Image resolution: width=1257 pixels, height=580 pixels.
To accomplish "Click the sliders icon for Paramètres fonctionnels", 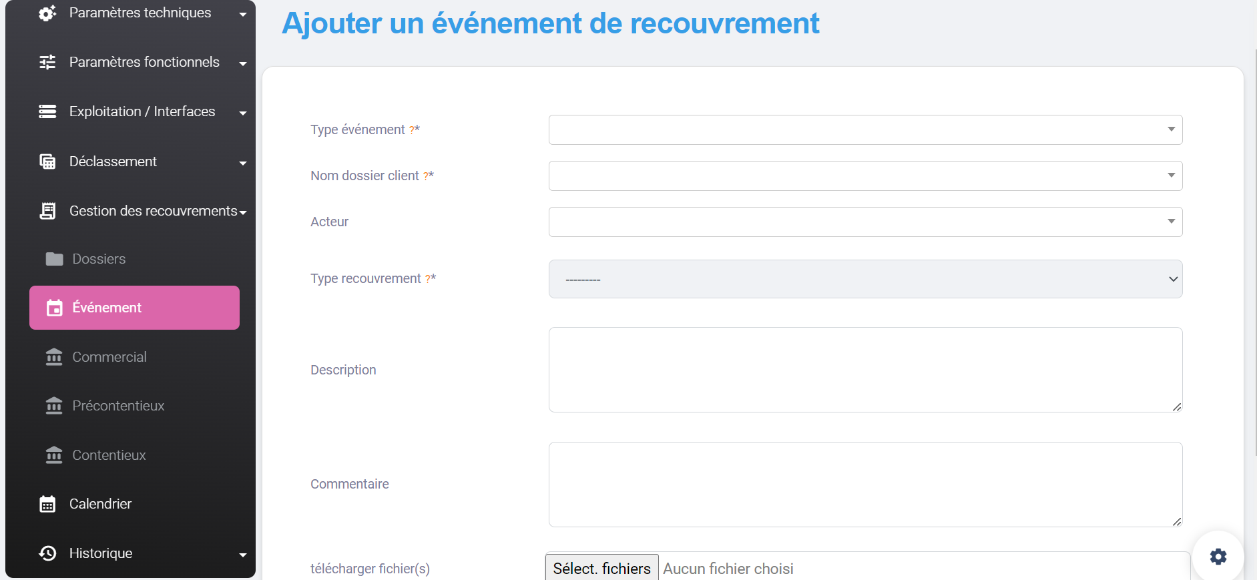I will click(47, 62).
